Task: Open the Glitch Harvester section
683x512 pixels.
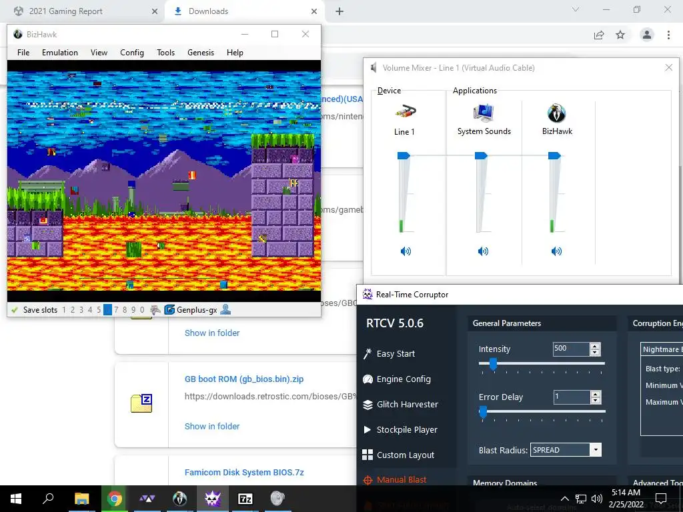Action: [400, 404]
